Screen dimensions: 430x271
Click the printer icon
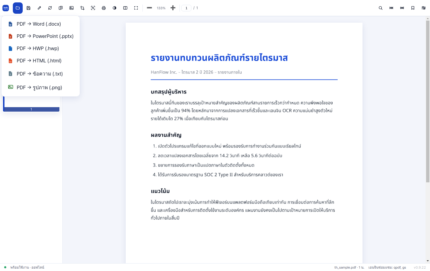pyautogui.click(x=104, y=8)
